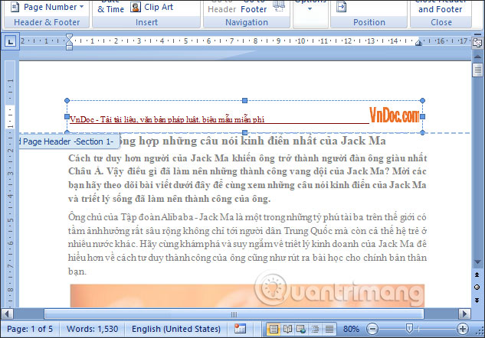
Task: Click the vertical scrollbar thumb
Action: tap(477, 70)
